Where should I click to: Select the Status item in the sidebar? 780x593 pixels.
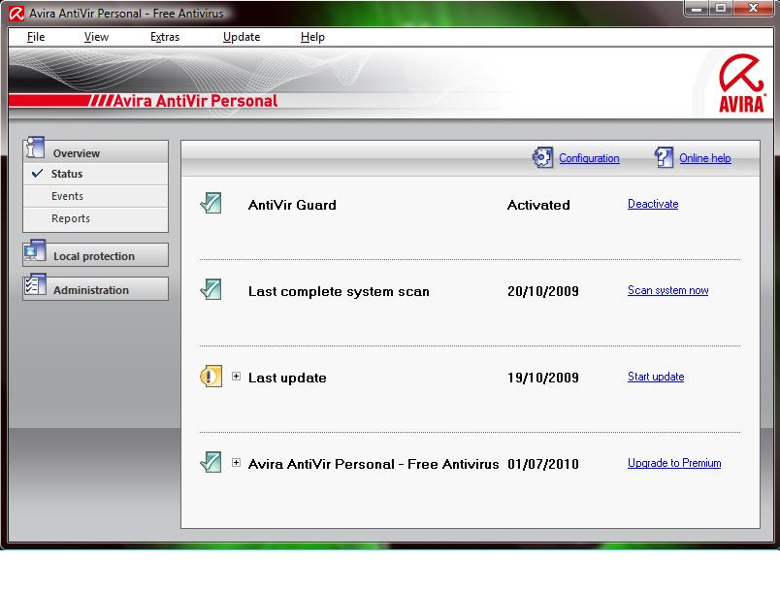point(95,174)
